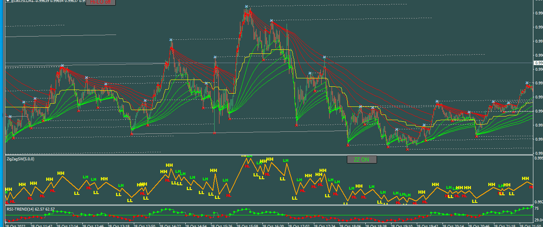Click the 28 Oct 19:42 time label
This screenshot has height=227, width=543.
tap(428, 225)
